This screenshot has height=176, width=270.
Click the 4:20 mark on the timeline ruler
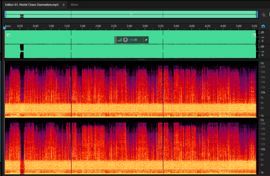click(207, 26)
